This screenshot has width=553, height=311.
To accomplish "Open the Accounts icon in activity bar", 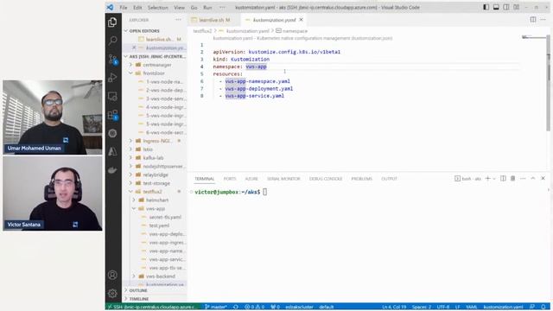I will (x=112, y=275).
